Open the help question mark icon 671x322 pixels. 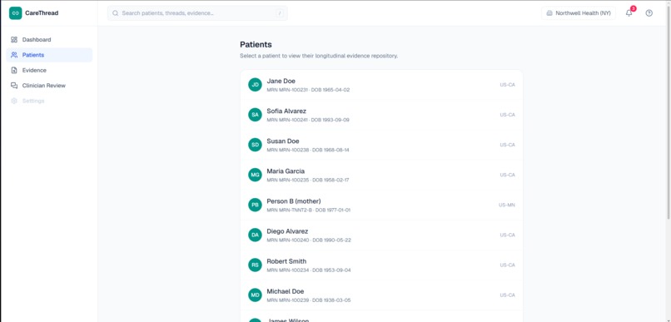[x=649, y=13]
